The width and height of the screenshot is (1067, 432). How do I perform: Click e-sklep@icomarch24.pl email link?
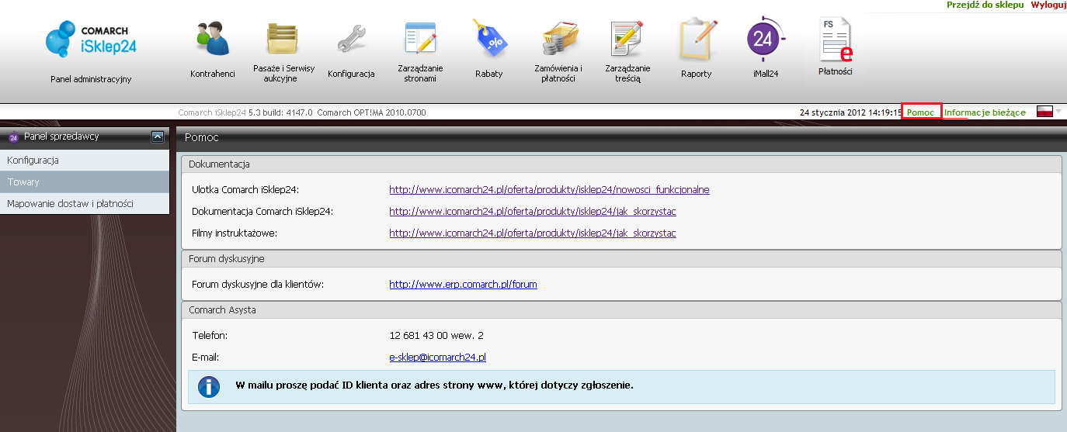[x=437, y=358]
